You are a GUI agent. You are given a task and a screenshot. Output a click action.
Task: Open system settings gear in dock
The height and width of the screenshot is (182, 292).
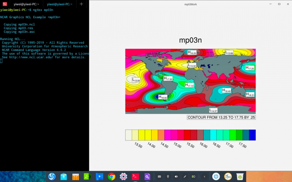pyautogui.click(x=123, y=177)
